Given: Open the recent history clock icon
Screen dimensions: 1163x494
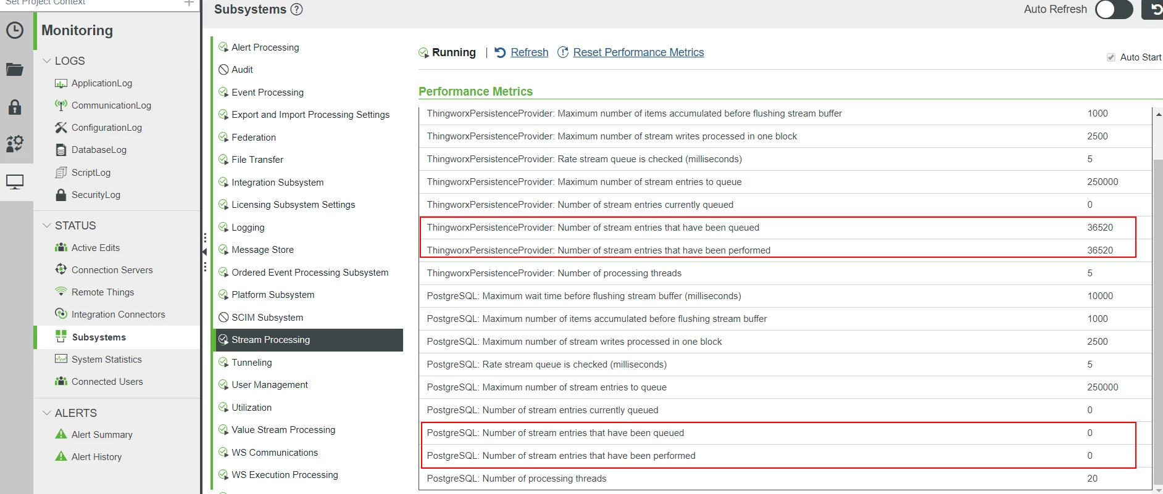Looking at the screenshot, I should [15, 30].
